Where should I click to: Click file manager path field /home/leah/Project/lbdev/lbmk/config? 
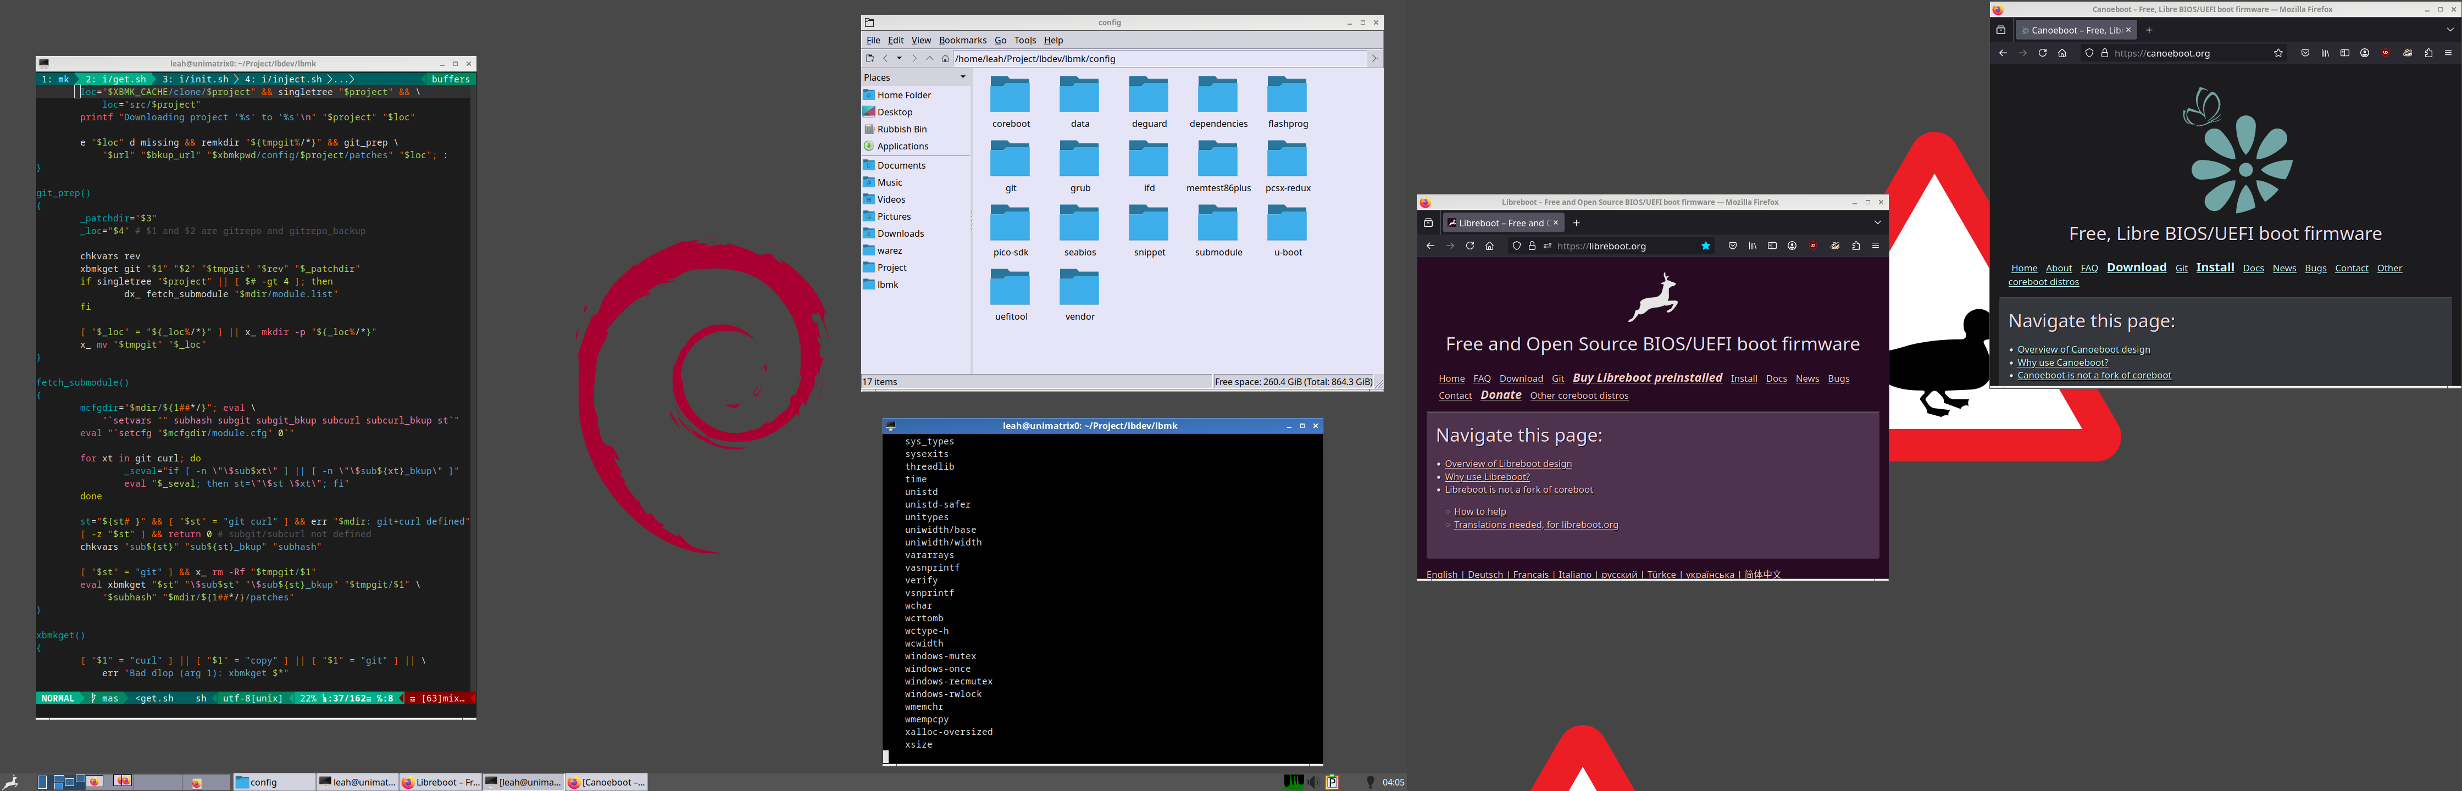(x=1158, y=58)
